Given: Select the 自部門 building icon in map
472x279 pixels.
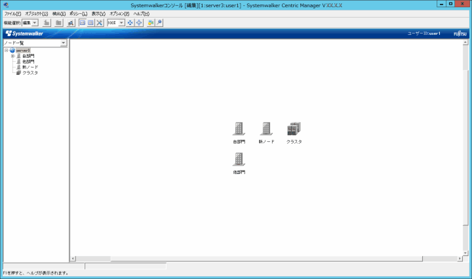Looking at the screenshot, I should [239, 129].
